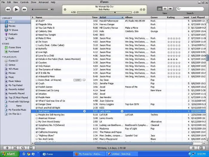The image size is (209, 157).
Task: Open the Edit menu
Action: point(9,2)
